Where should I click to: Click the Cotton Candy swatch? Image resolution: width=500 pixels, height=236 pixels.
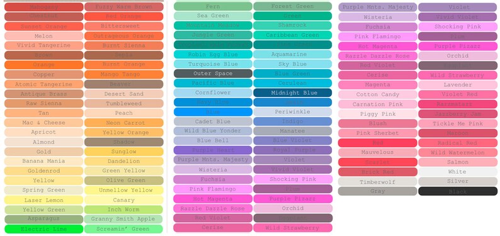378,94
